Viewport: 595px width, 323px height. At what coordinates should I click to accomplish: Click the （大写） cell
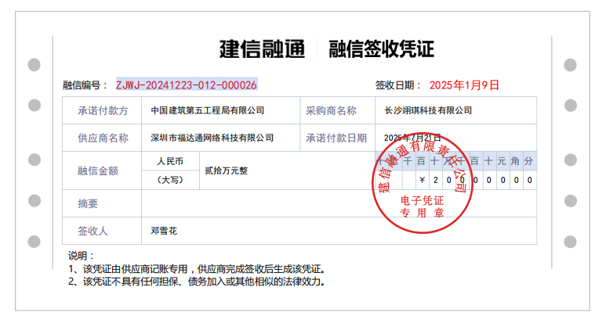170,180
